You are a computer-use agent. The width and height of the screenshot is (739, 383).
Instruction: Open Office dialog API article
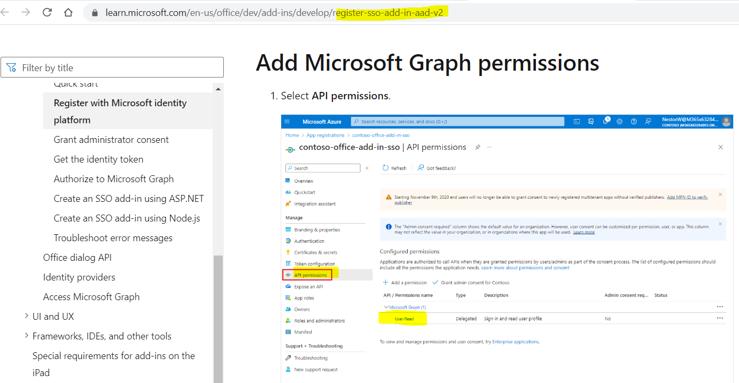78,258
